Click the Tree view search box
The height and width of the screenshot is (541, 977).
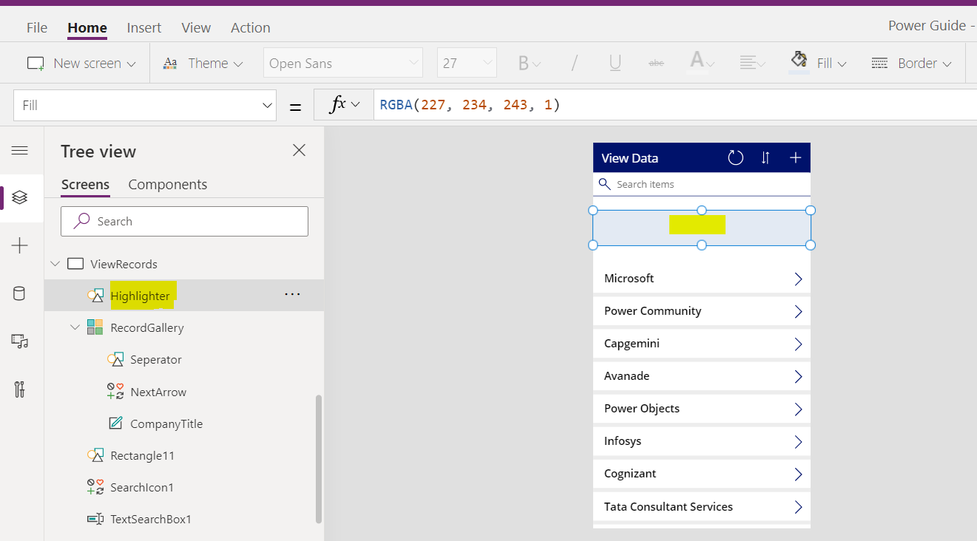pos(184,221)
